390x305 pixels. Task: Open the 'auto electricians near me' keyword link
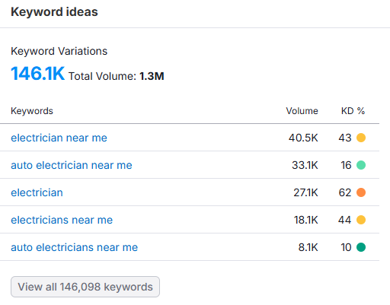74,247
